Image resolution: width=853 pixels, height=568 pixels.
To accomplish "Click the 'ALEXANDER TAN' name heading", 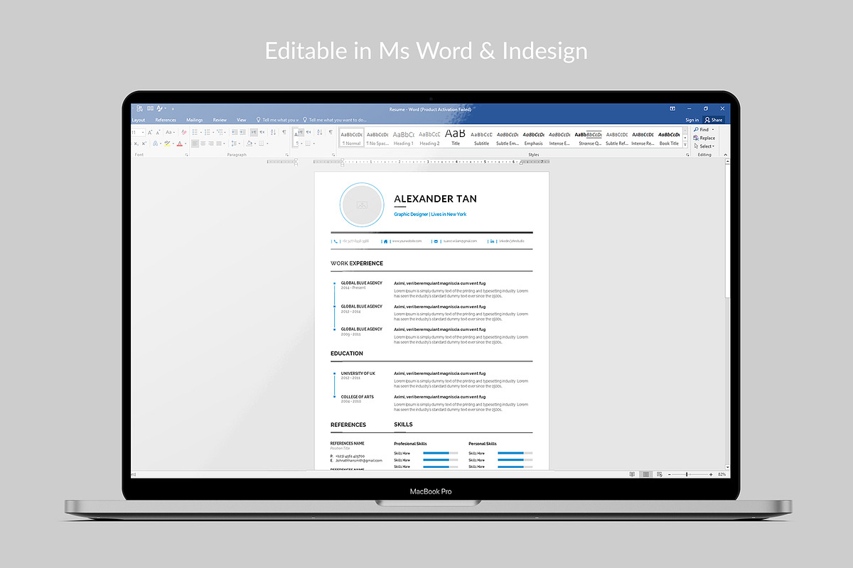I will 435,199.
